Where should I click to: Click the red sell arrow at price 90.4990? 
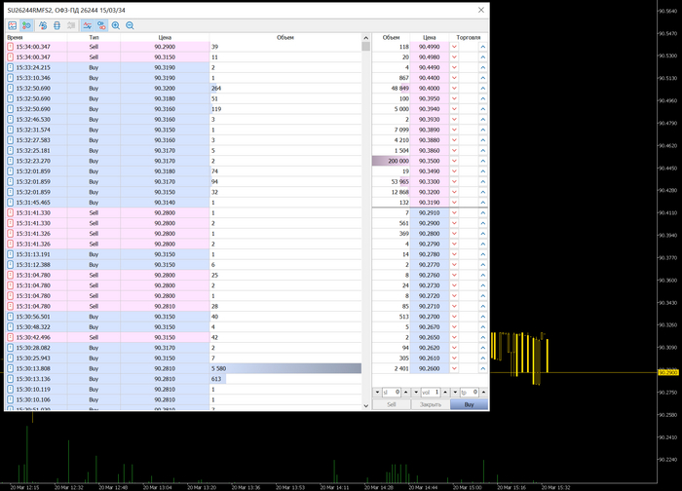click(x=454, y=47)
